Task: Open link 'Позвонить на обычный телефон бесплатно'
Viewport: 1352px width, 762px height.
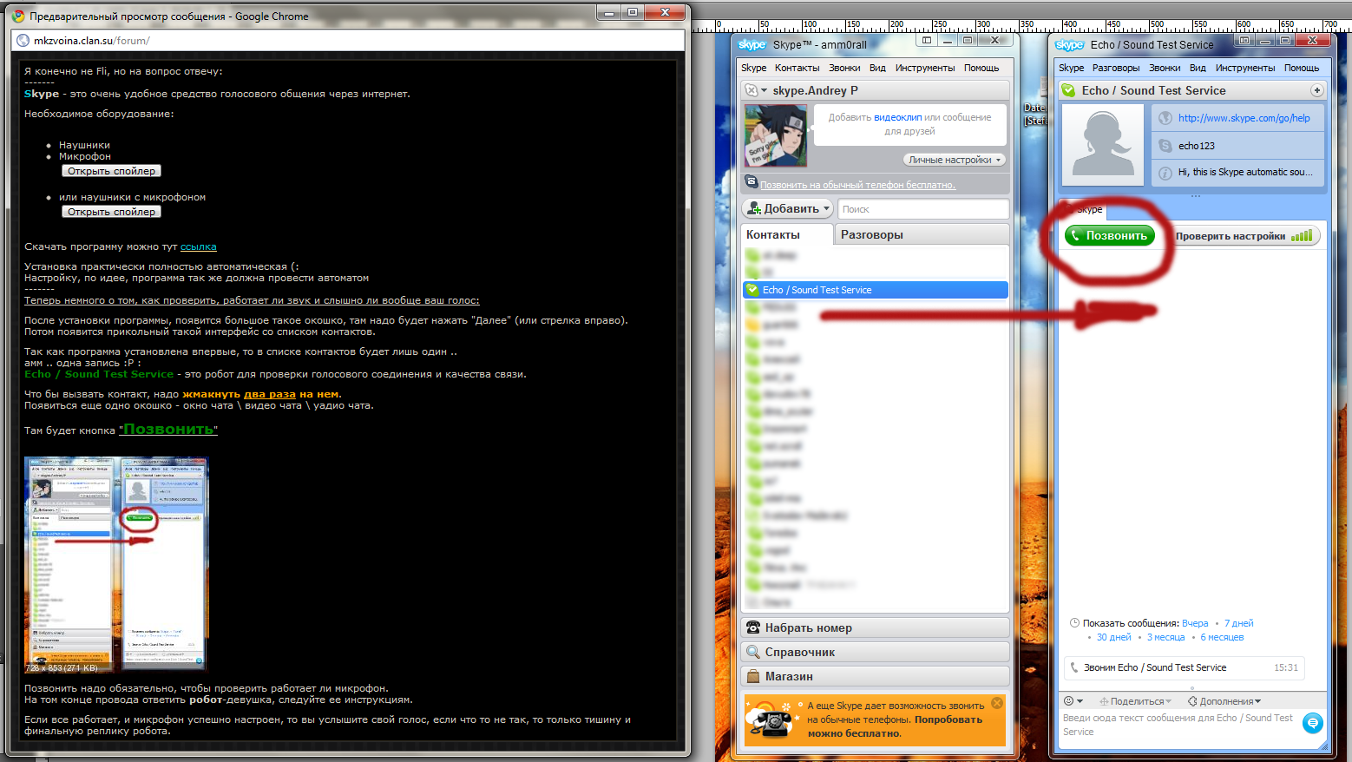Action: [858, 185]
